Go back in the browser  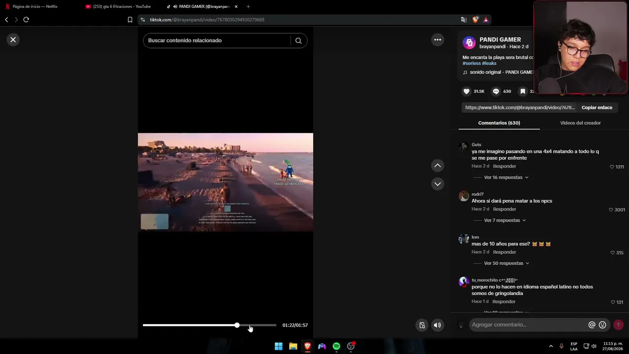point(6,20)
